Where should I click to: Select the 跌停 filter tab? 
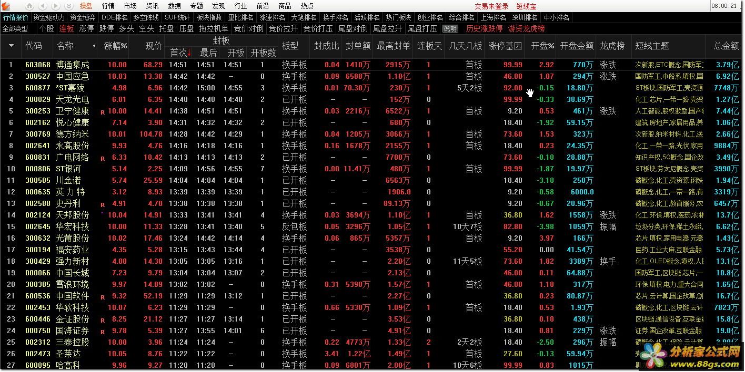106,29
